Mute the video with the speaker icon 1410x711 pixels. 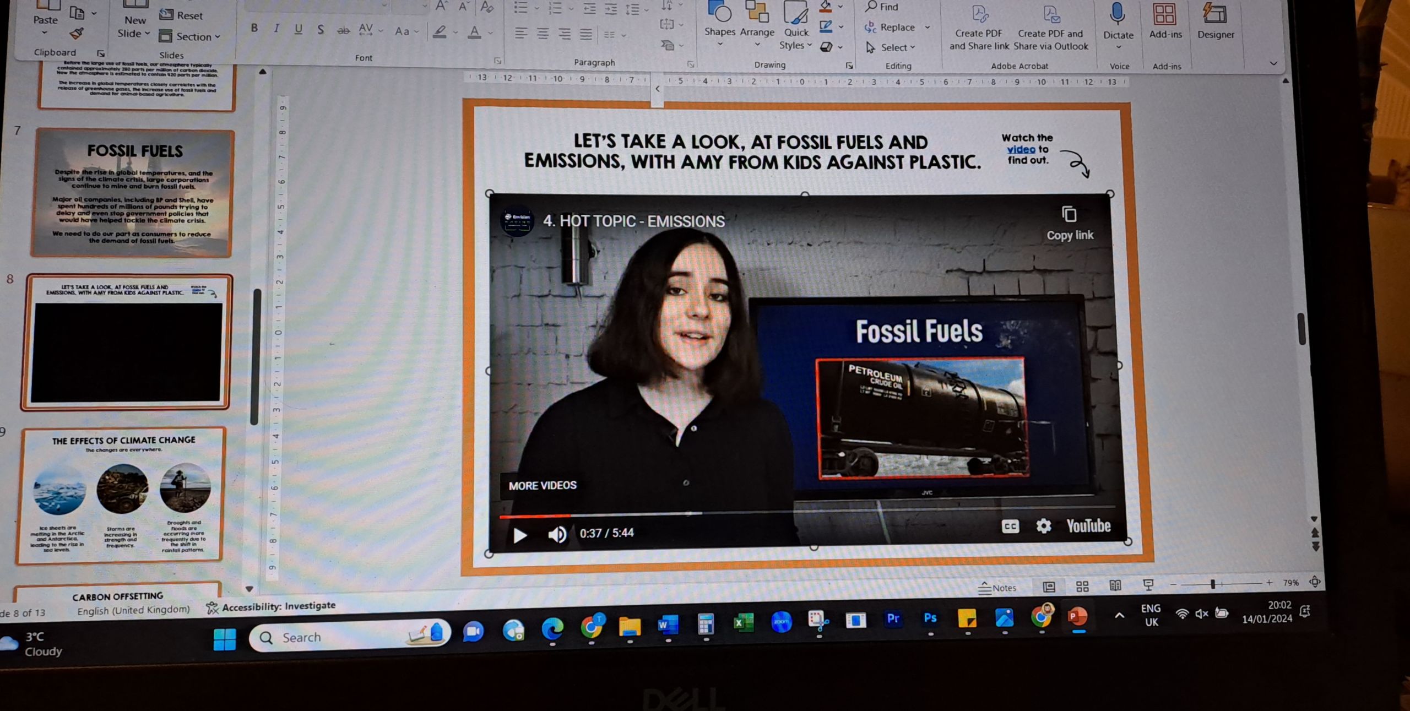(557, 534)
